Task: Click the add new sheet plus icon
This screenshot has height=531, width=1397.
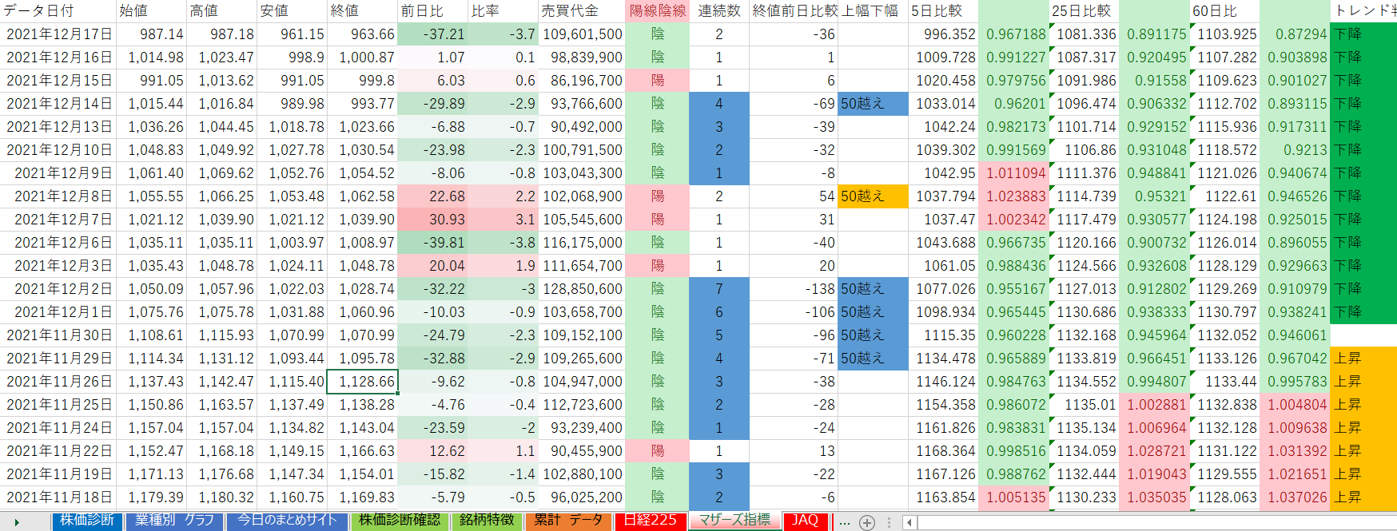Action: click(x=866, y=523)
